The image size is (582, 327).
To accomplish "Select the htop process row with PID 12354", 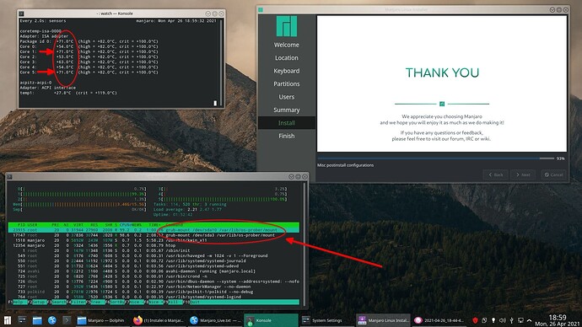I will [154, 245].
